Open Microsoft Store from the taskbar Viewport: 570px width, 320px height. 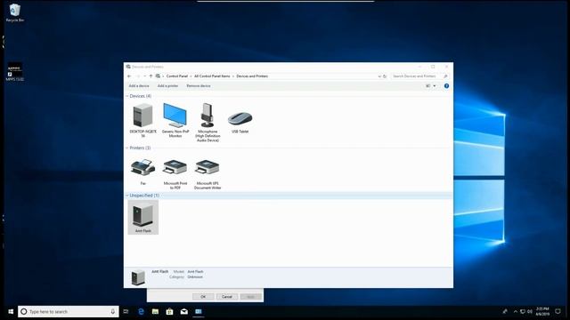[169, 312]
